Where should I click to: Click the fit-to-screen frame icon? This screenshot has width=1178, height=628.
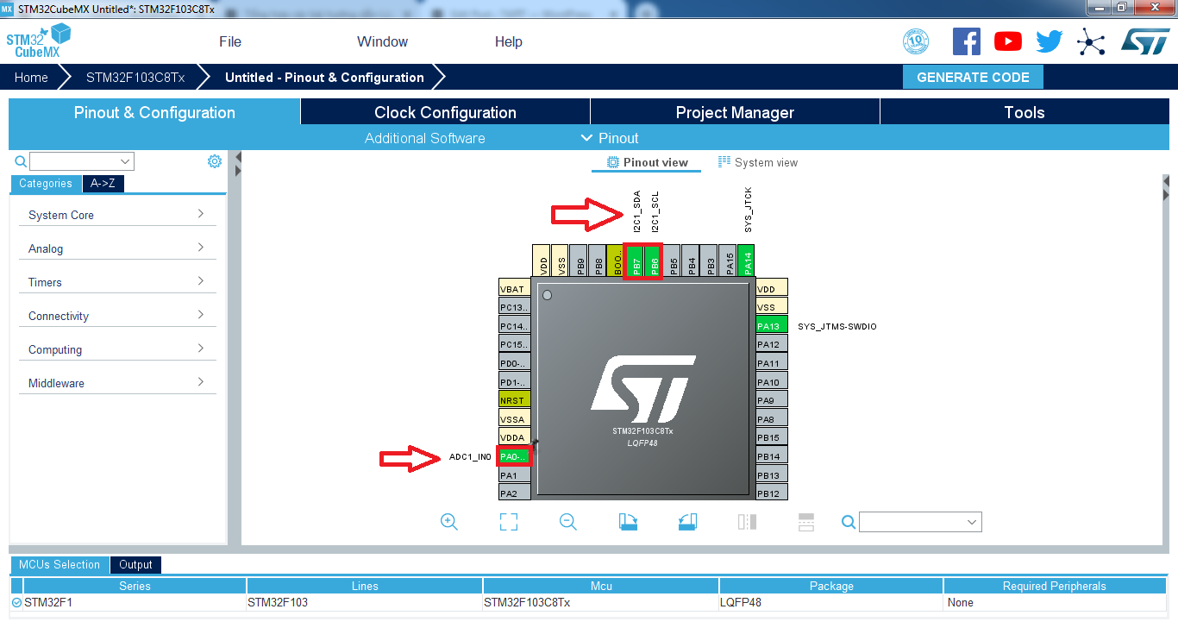pos(509,522)
